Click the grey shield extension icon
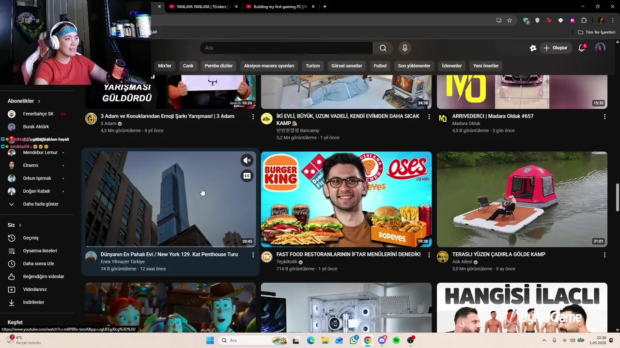Screen dimensions: 620x348 (x=537, y=20)
